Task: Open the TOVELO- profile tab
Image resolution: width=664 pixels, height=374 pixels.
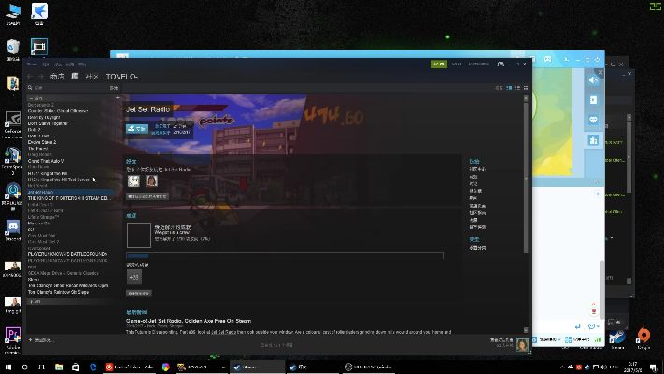Action: [x=122, y=77]
